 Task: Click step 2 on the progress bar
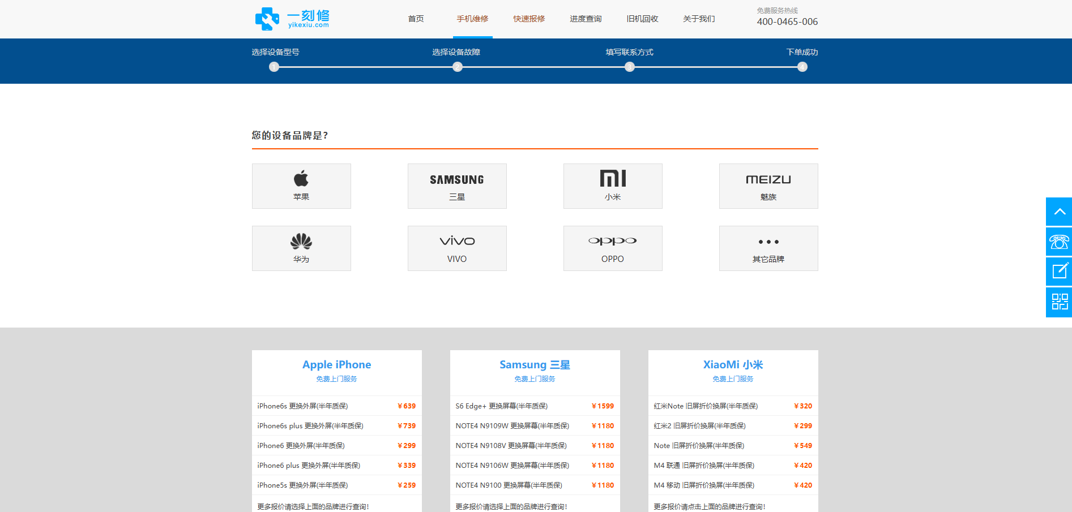pyautogui.click(x=458, y=67)
